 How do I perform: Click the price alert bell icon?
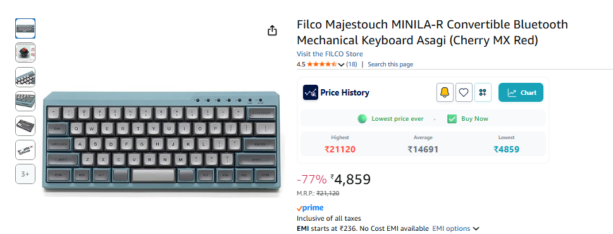point(445,92)
